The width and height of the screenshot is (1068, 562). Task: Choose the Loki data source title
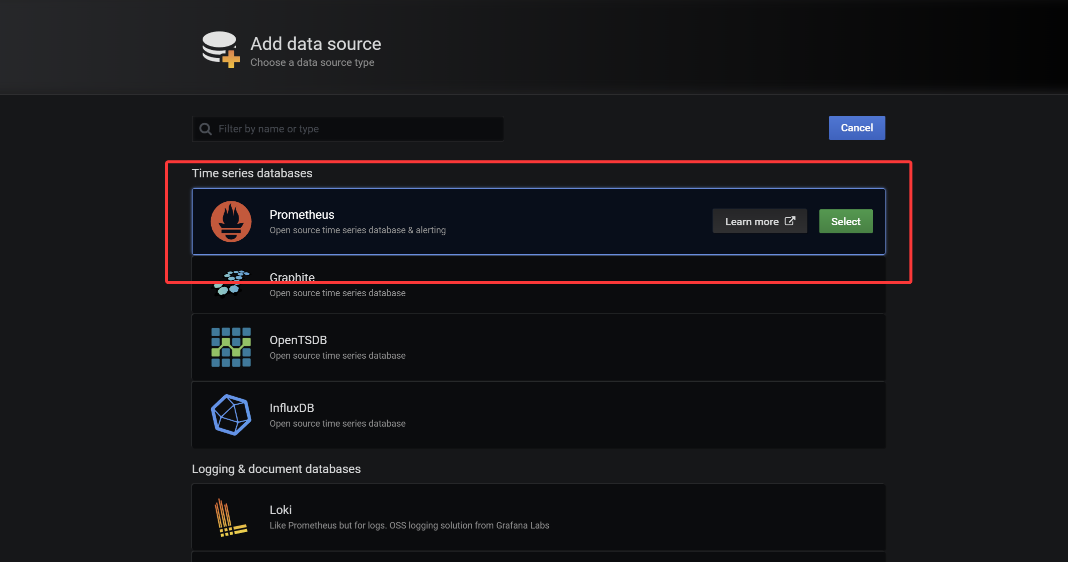[x=281, y=510]
